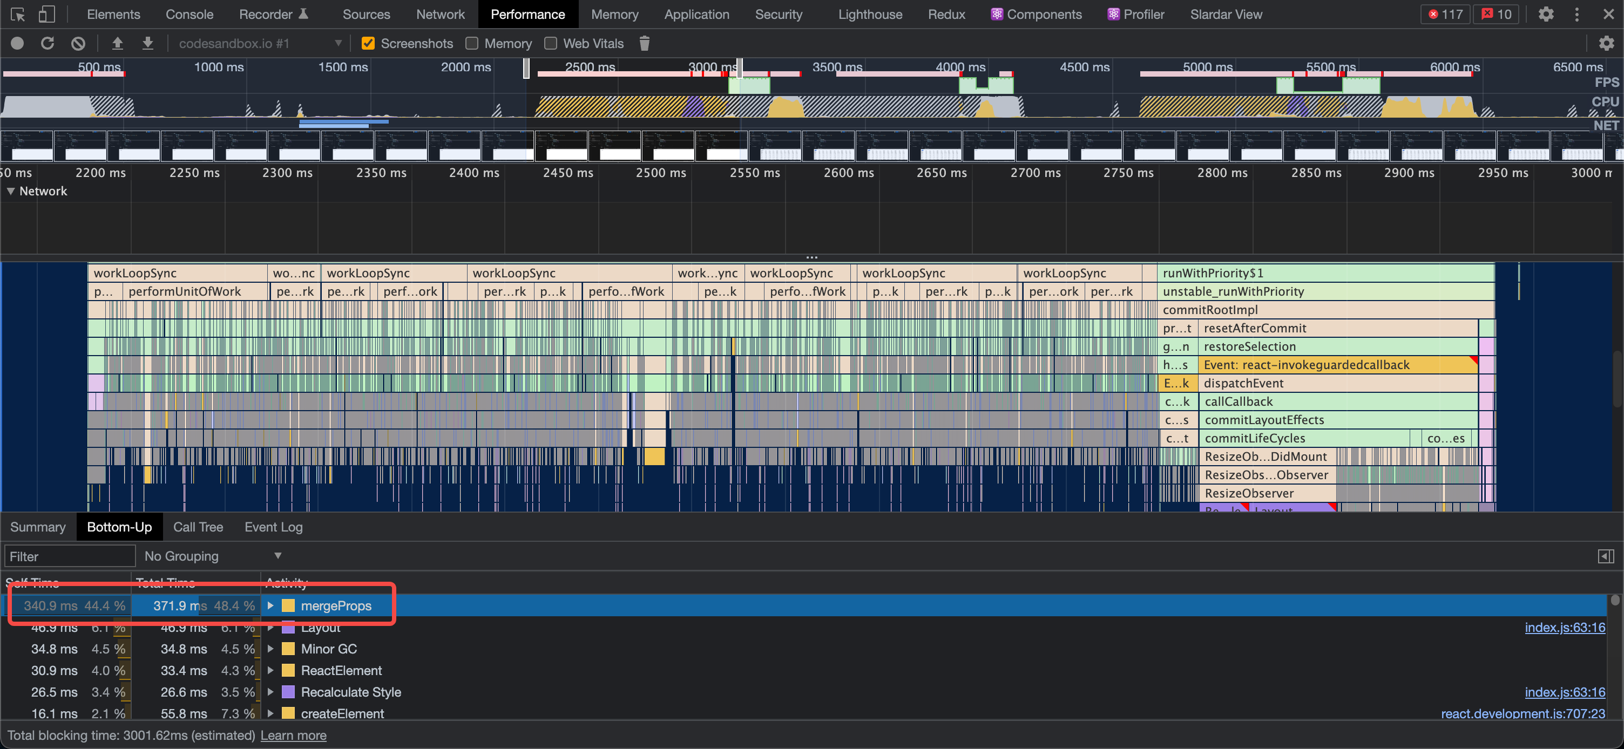The width and height of the screenshot is (1624, 749).
Task: Click the Filter input field
Action: pos(69,556)
